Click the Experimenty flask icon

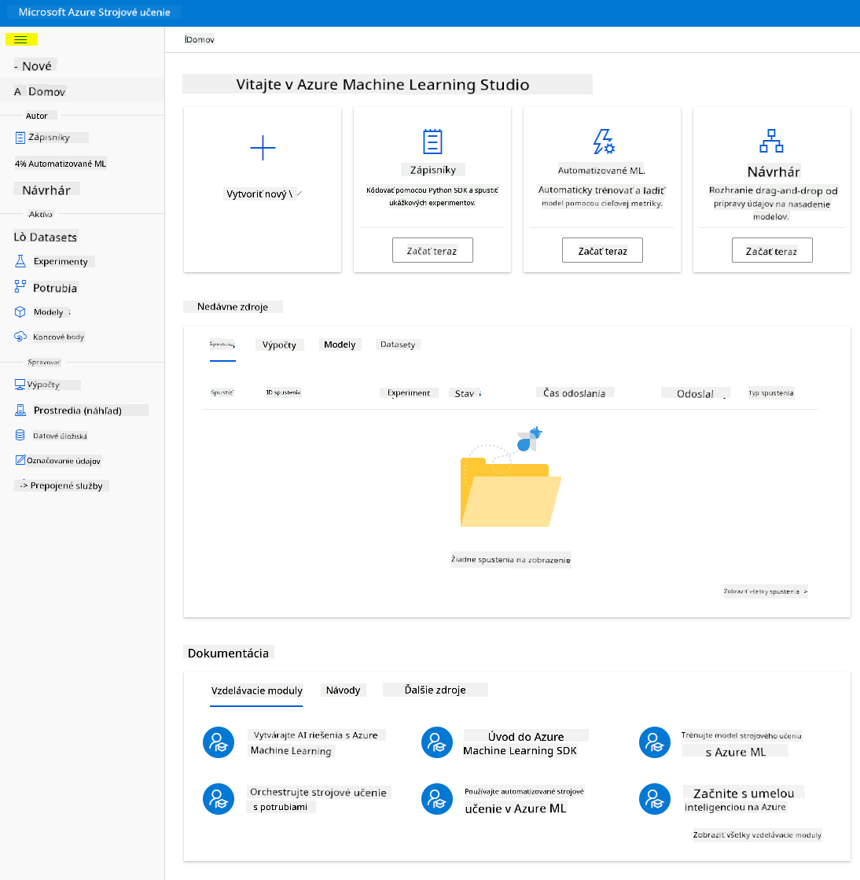tap(20, 261)
